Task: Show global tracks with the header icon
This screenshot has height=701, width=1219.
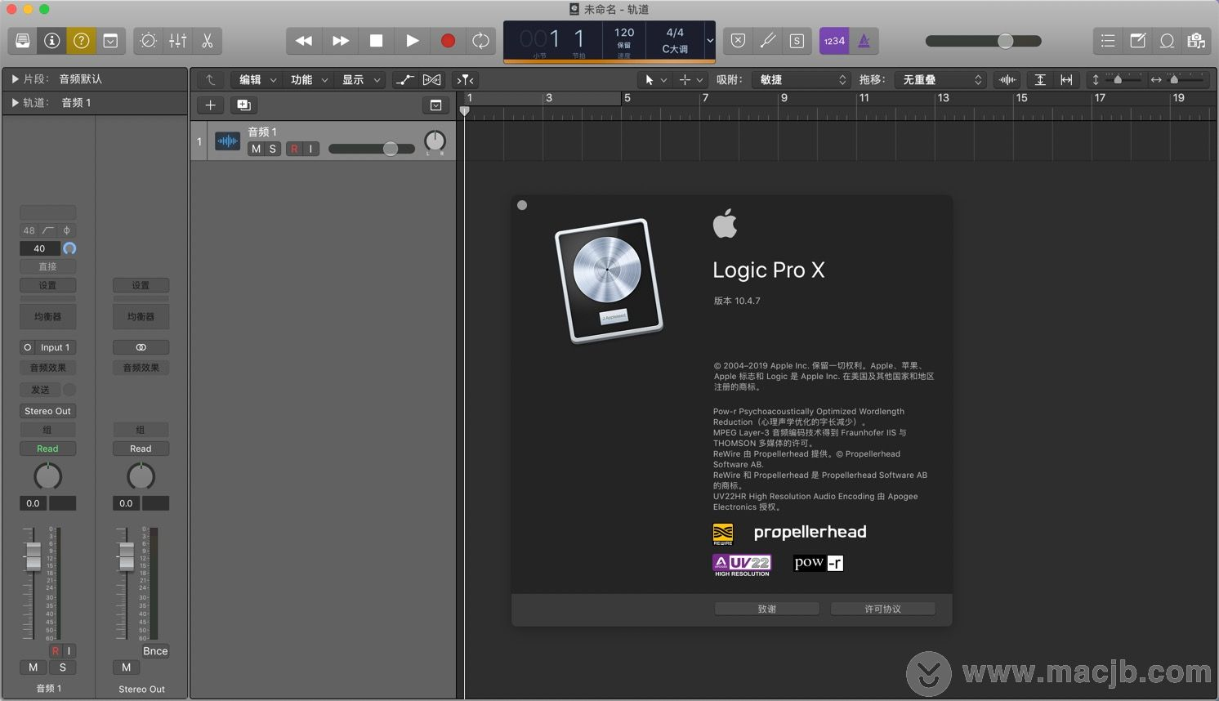Action: tap(436, 105)
